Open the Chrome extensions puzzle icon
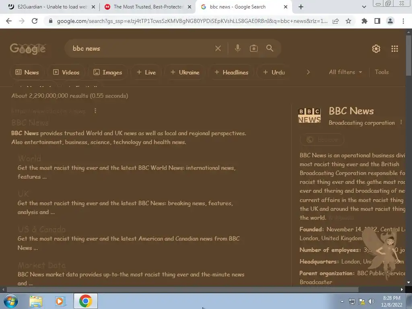Screen dimensions: 412x309 (x=365, y=21)
